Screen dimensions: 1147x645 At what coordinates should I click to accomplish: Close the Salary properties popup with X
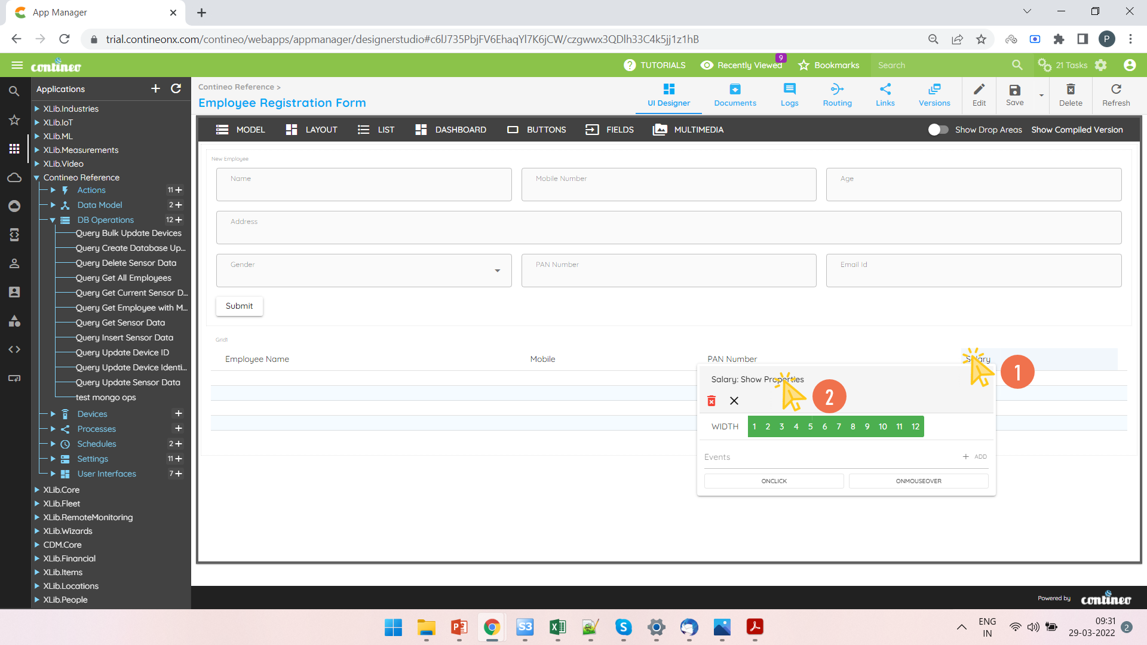coord(734,401)
